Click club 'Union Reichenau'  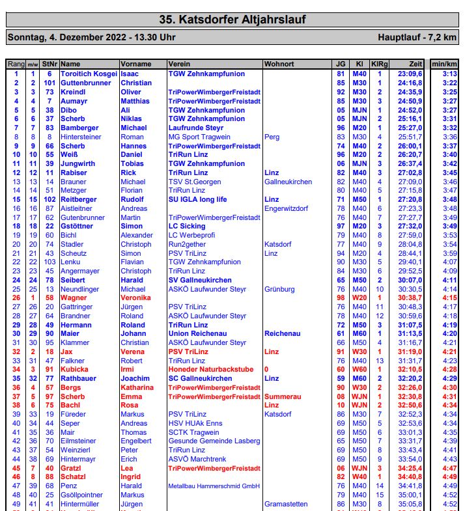197,334
